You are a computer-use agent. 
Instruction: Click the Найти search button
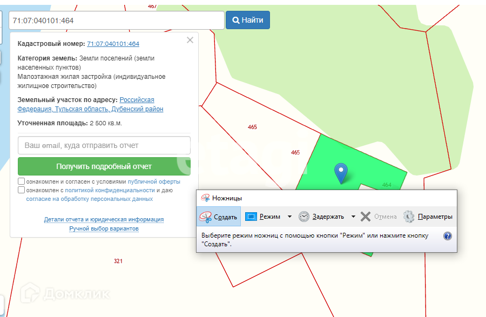248,20
